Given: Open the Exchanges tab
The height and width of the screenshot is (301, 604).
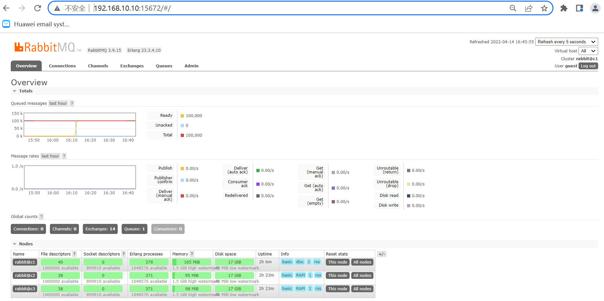Looking at the screenshot, I should point(132,66).
